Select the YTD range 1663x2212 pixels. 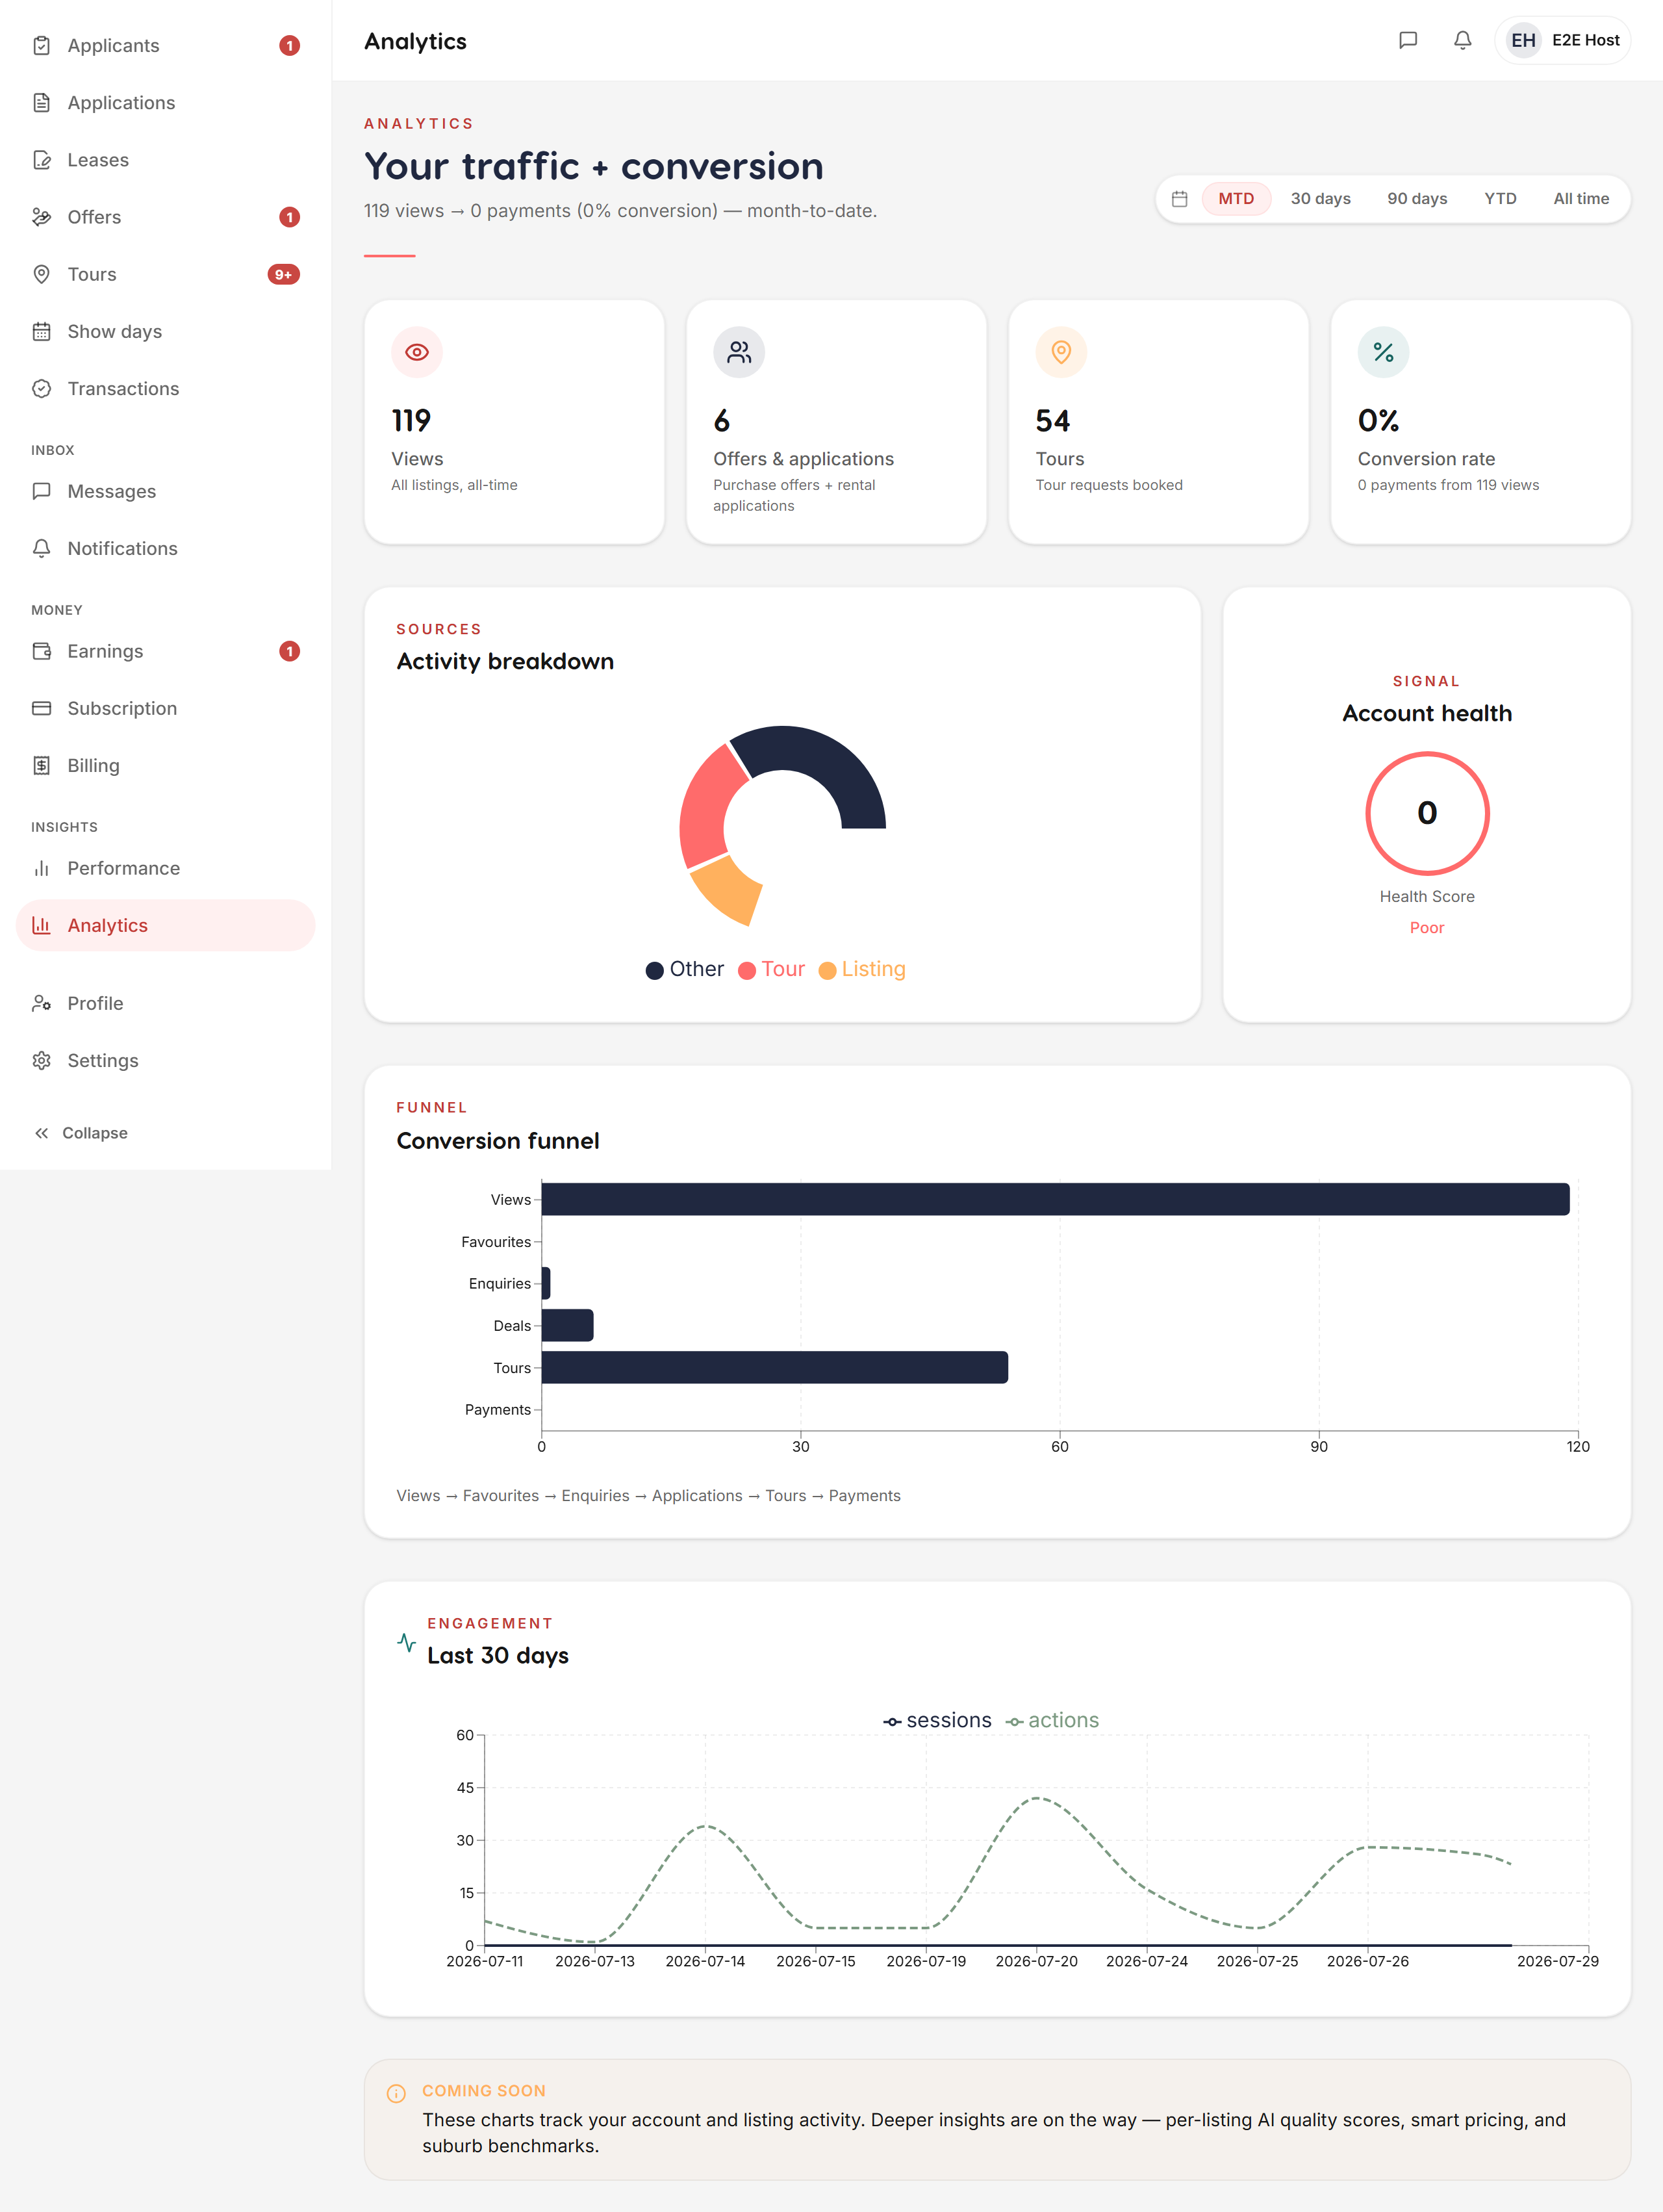coord(1500,198)
